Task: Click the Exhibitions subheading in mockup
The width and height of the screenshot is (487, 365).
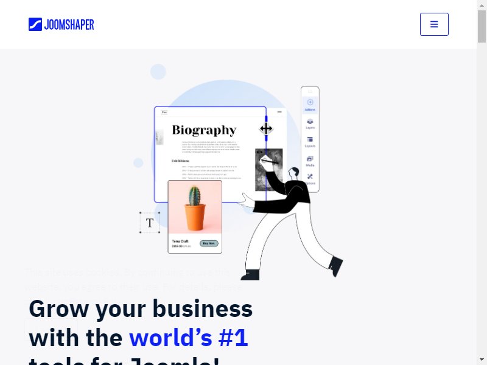Action: 180,161
